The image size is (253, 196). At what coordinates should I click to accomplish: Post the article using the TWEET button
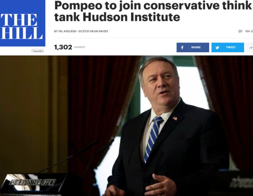pos(228,47)
